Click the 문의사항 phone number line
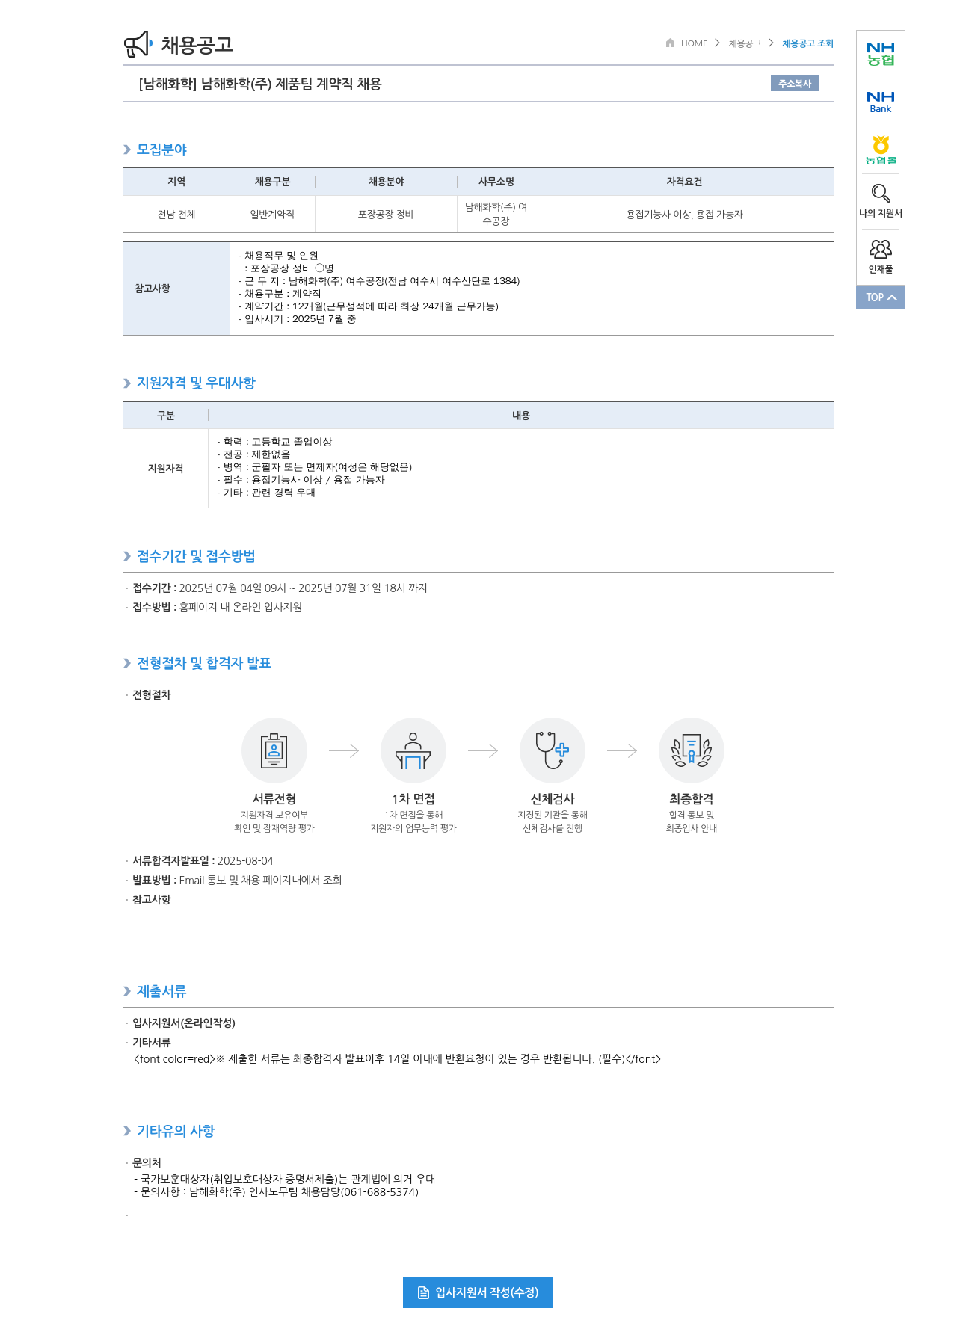This screenshot has height=1338, width=957. pos(276,1192)
